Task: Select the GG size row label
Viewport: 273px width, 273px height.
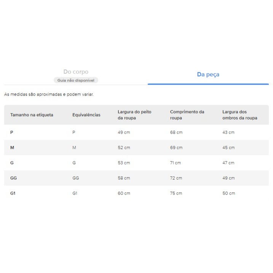Action: [14, 178]
